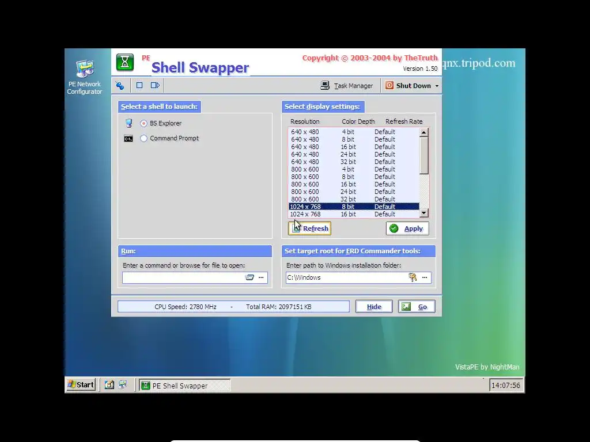The height and width of the screenshot is (442, 590).
Task: Click the notepad quick launch icon
Action: 109,385
